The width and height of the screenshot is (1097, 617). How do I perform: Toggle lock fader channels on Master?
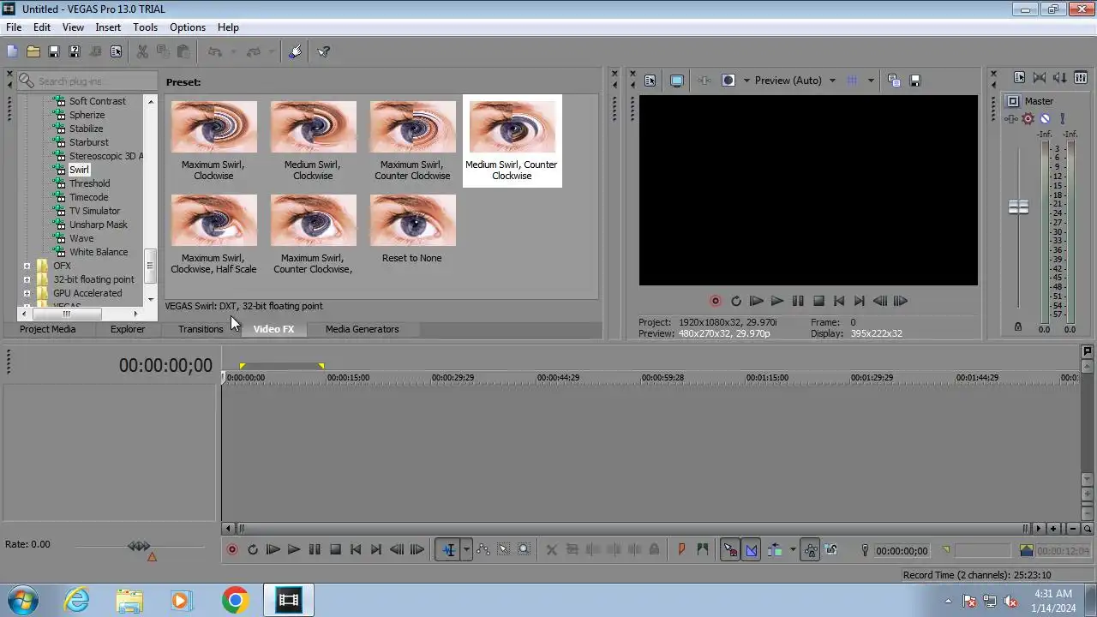(1018, 326)
